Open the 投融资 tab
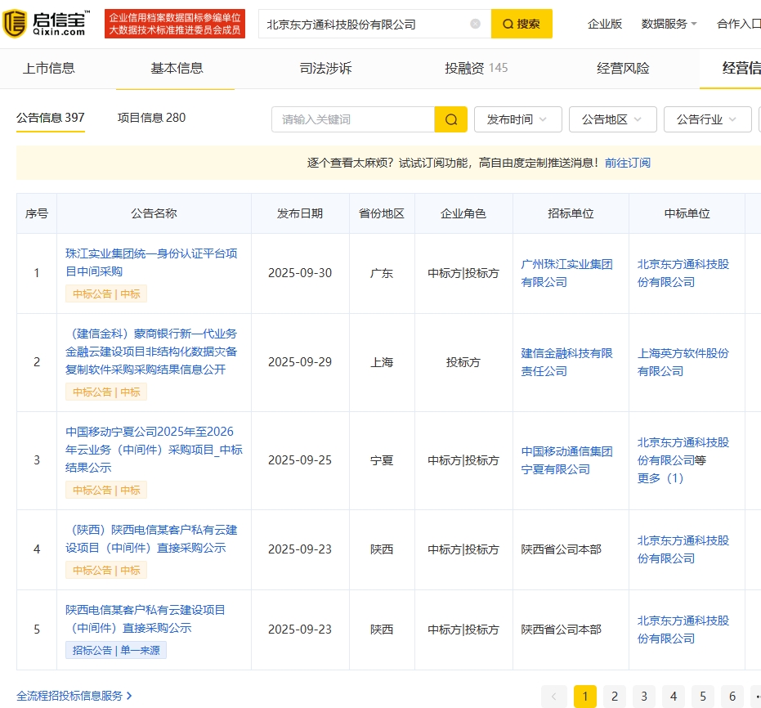Viewport: 761px width, 708px height. click(476, 68)
